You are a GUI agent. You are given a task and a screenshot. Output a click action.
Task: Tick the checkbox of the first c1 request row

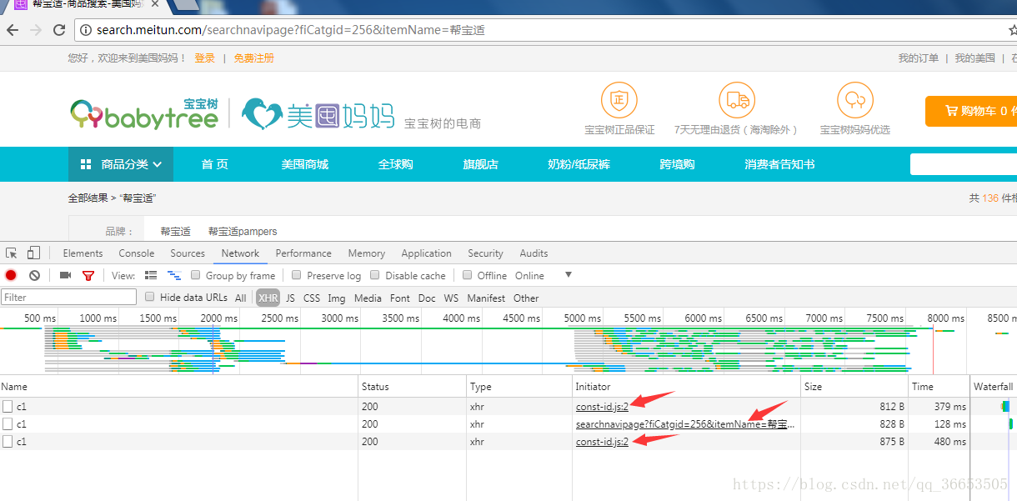[x=8, y=407]
